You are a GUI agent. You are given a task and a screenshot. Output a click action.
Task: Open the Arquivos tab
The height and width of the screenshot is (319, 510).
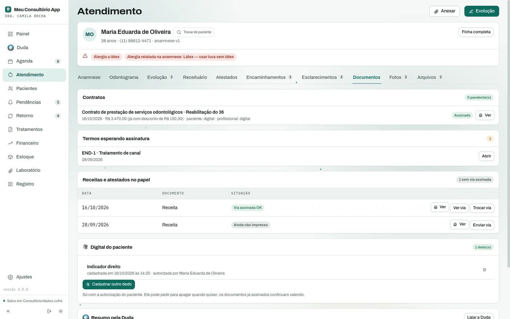pyautogui.click(x=430, y=77)
